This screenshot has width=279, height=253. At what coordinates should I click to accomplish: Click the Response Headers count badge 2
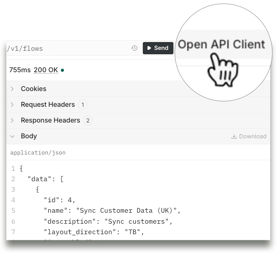(88, 120)
